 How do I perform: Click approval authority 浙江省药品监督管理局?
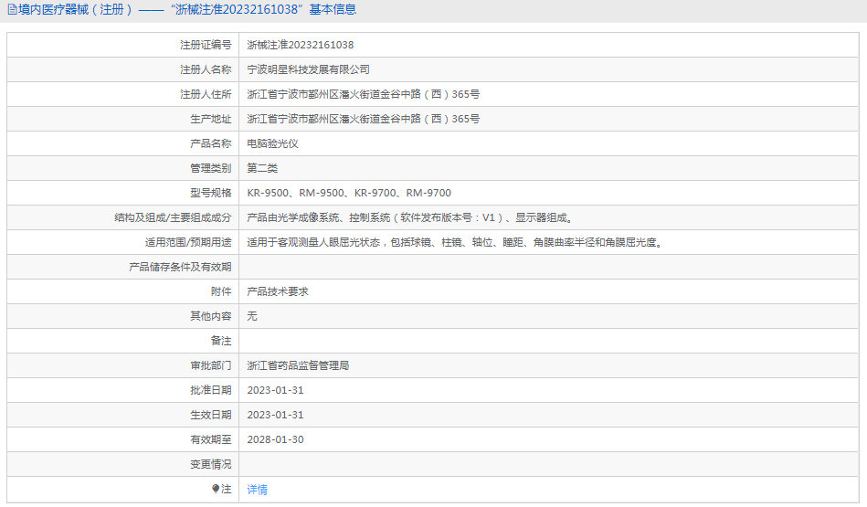(298, 365)
